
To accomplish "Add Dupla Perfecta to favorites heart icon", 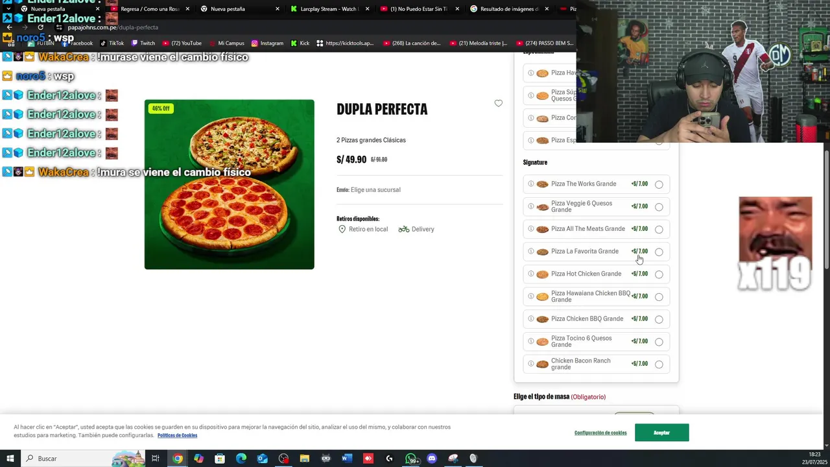I will coord(498,103).
